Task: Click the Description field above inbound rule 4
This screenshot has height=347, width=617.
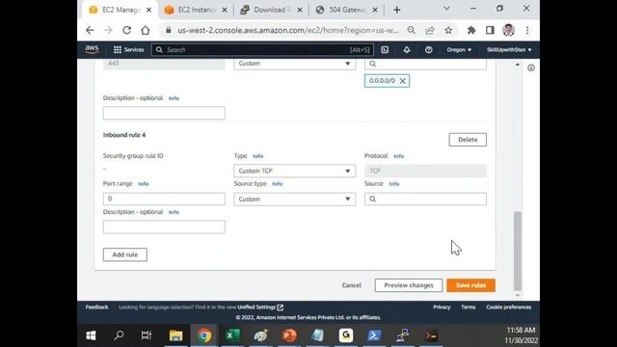Action: click(x=164, y=113)
